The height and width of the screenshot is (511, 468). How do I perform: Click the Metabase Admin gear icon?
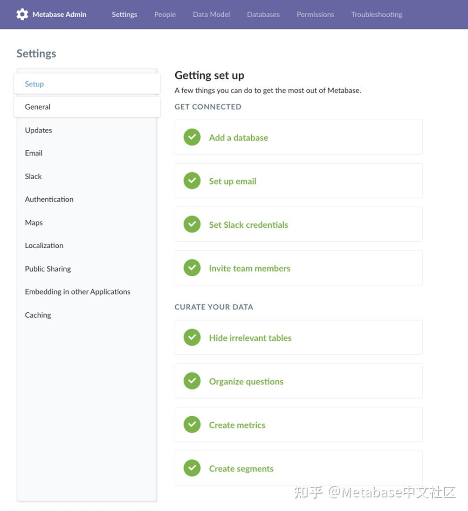click(x=22, y=14)
